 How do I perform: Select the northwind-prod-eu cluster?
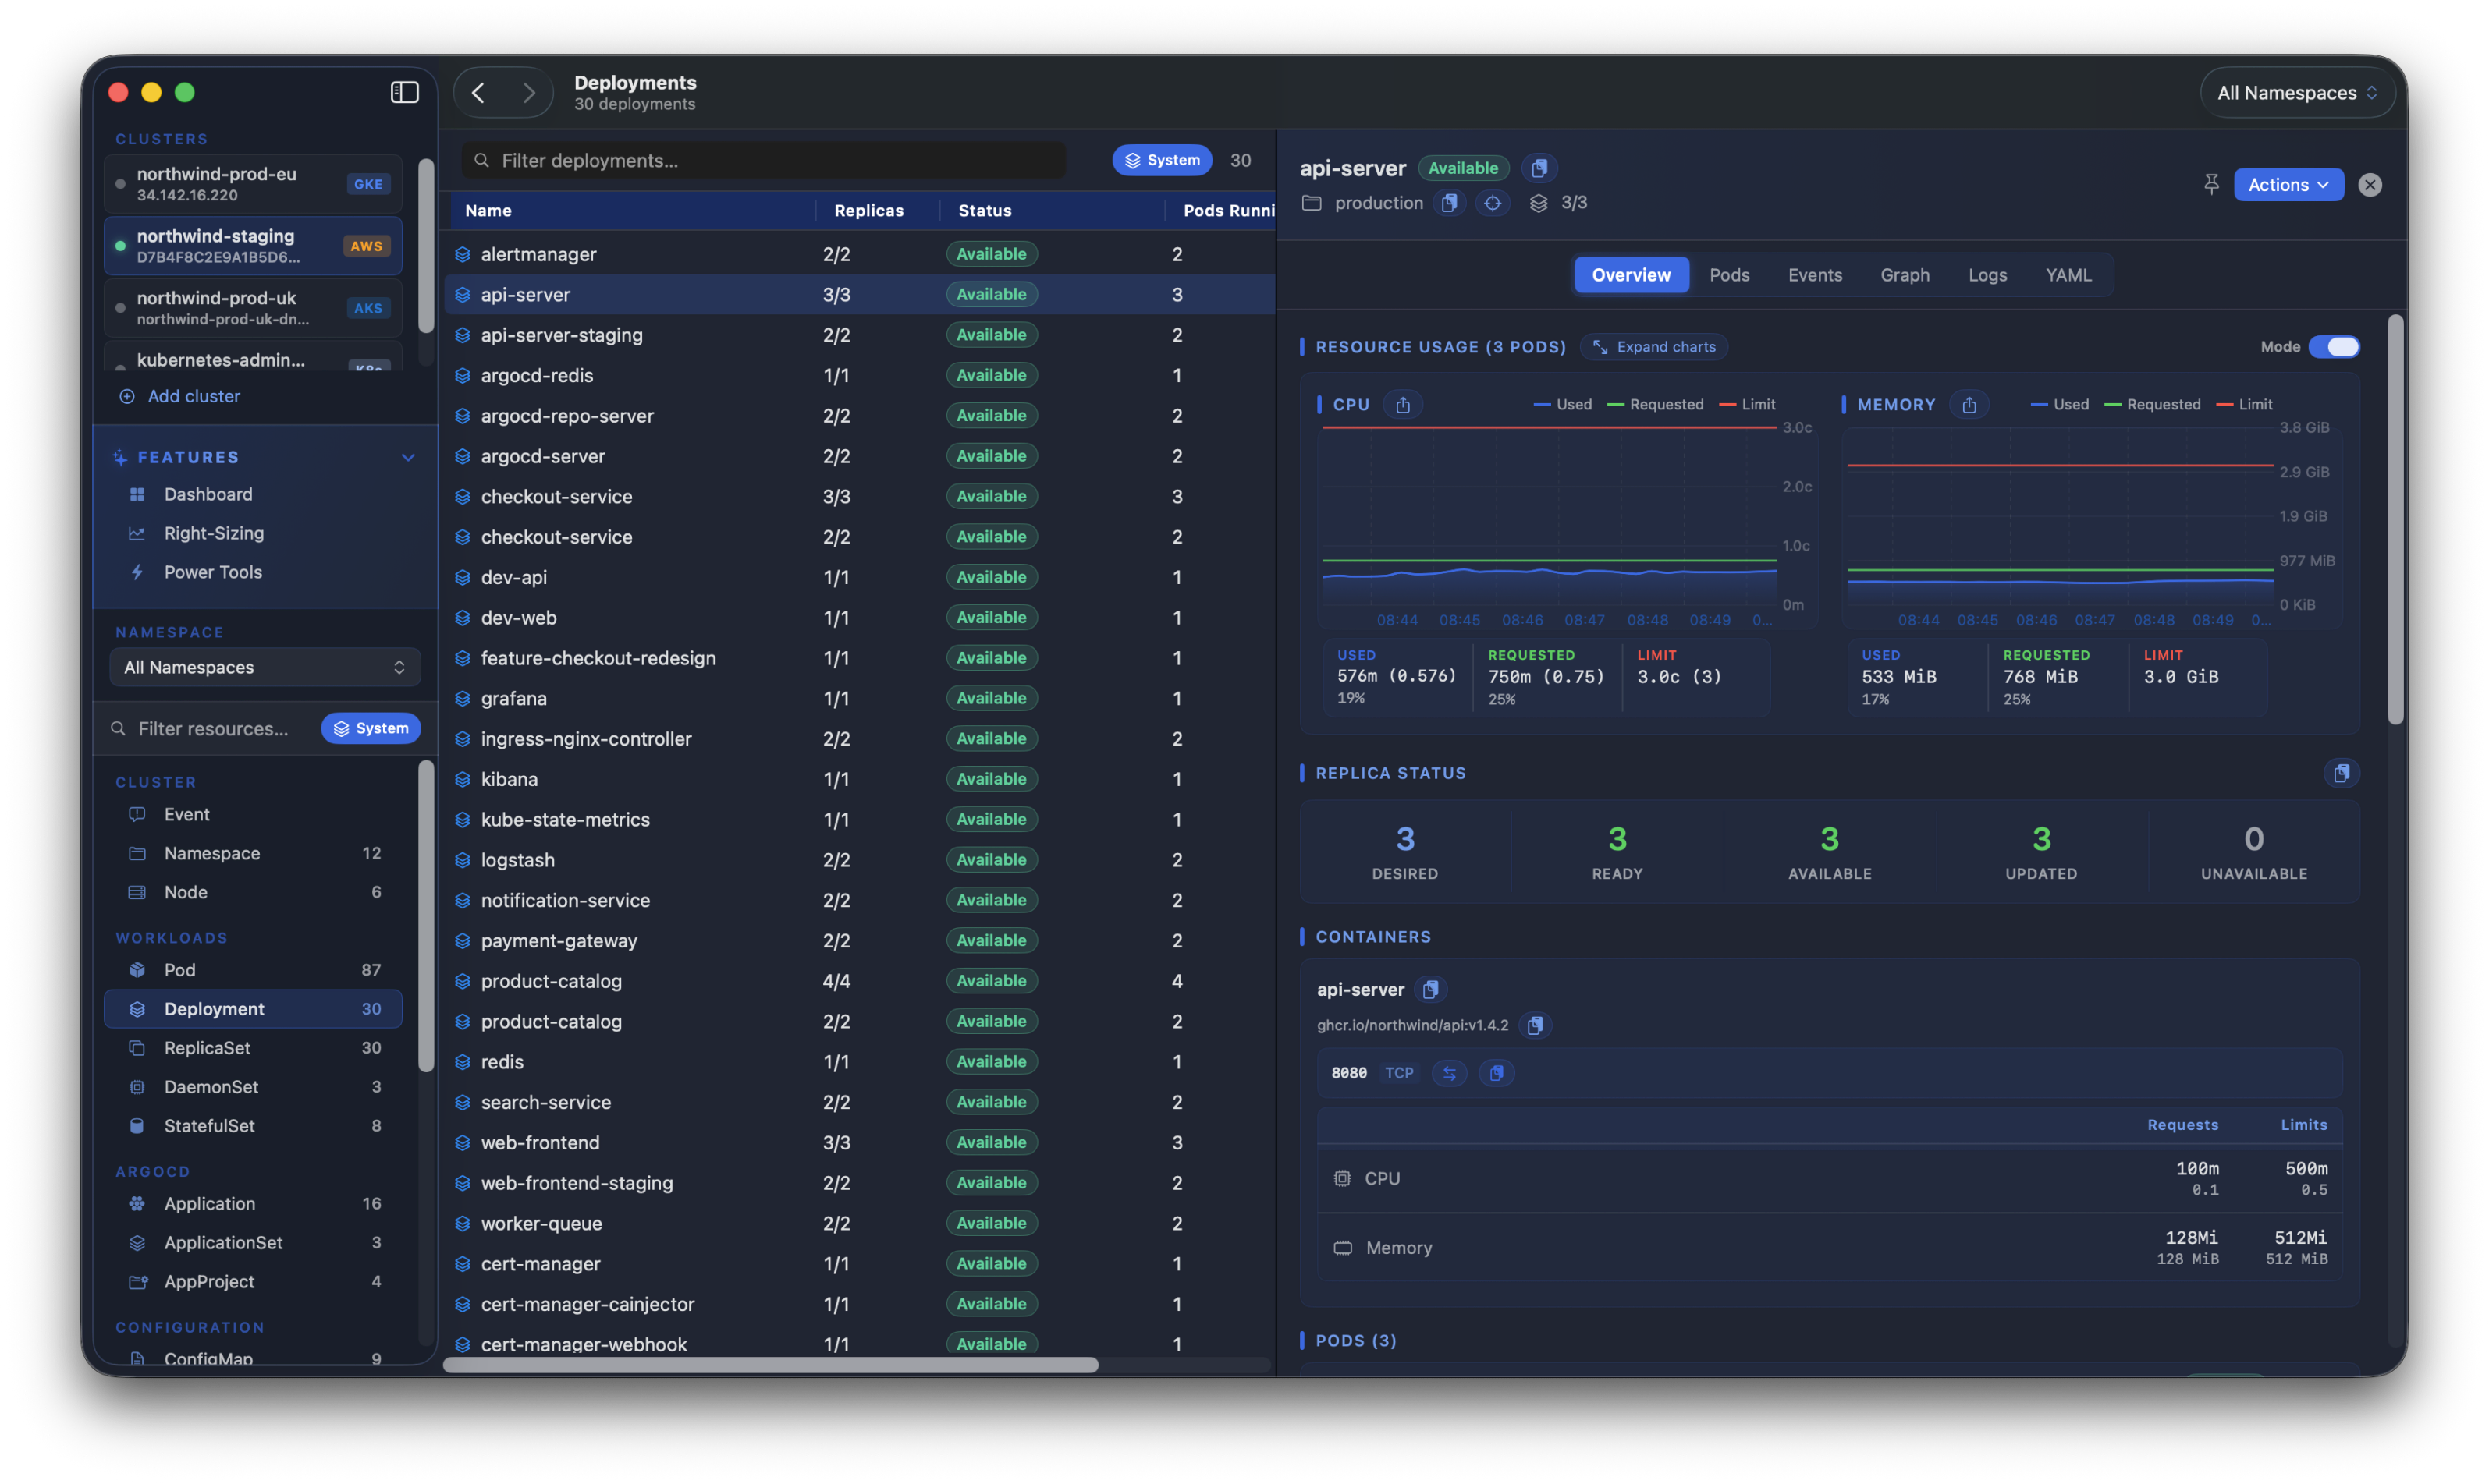point(253,184)
